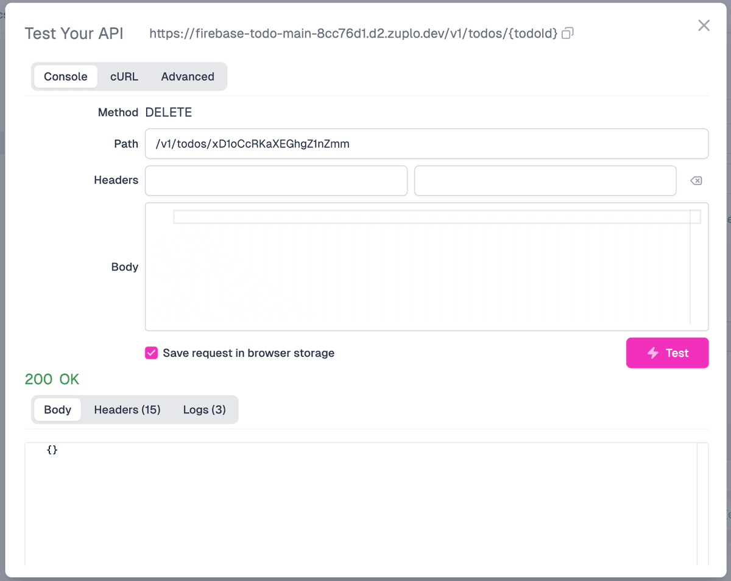The height and width of the screenshot is (581, 731).
Task: Click inside the request Body editor
Action: 426,268
